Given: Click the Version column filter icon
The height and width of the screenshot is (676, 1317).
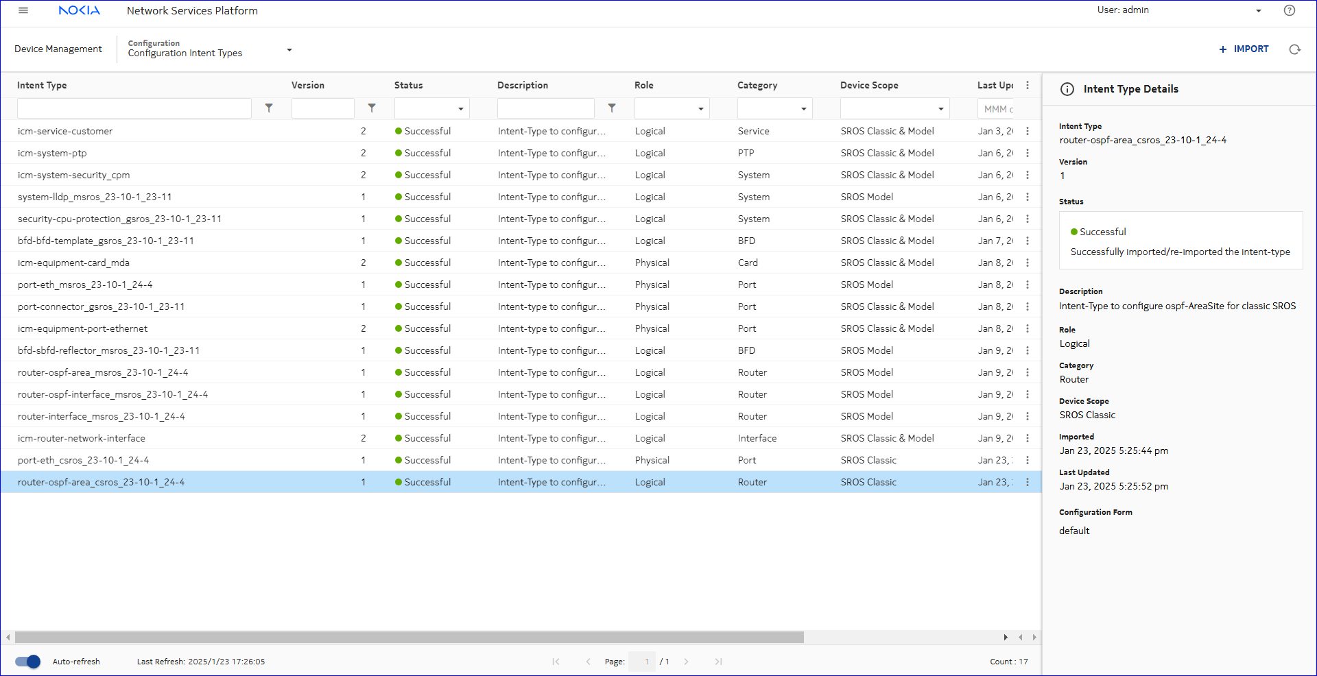Looking at the screenshot, I should click(x=372, y=108).
